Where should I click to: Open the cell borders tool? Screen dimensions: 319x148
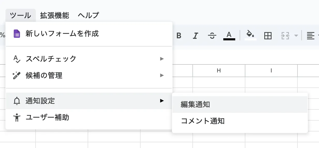(x=268, y=36)
